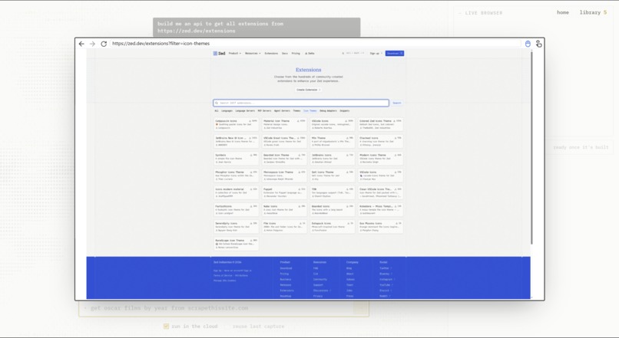The width and height of the screenshot is (619, 338).
Task: Open the Sign up dropdown
Action: 376,53
